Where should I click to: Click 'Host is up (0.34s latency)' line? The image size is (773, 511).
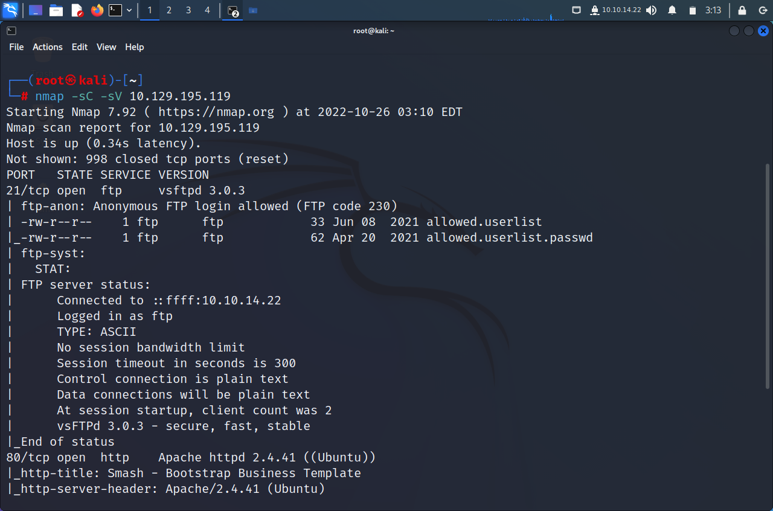pyautogui.click(x=104, y=143)
